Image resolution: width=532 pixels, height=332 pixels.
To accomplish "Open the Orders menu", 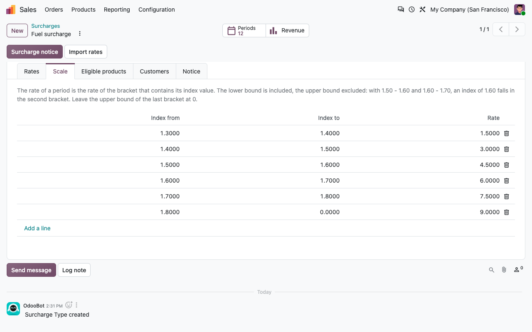I will [x=54, y=10].
